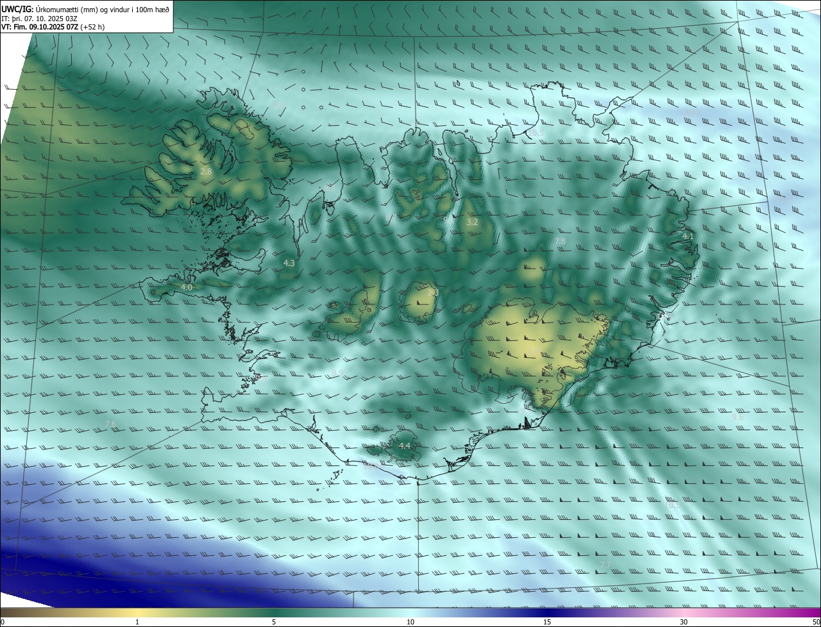Click the 4.1 value label on the east coast

688,237
